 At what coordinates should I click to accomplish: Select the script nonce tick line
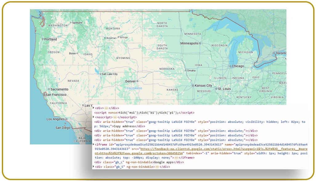coord(144,113)
